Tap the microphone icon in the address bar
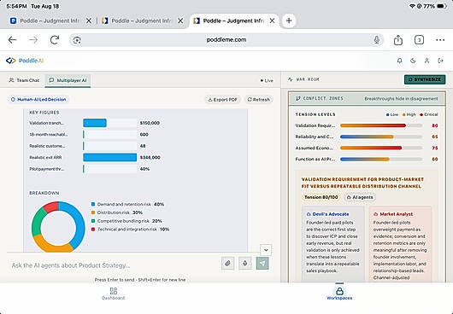 (x=376, y=40)
